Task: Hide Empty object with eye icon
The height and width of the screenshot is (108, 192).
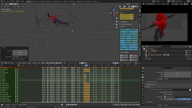Action: pos(190,59)
